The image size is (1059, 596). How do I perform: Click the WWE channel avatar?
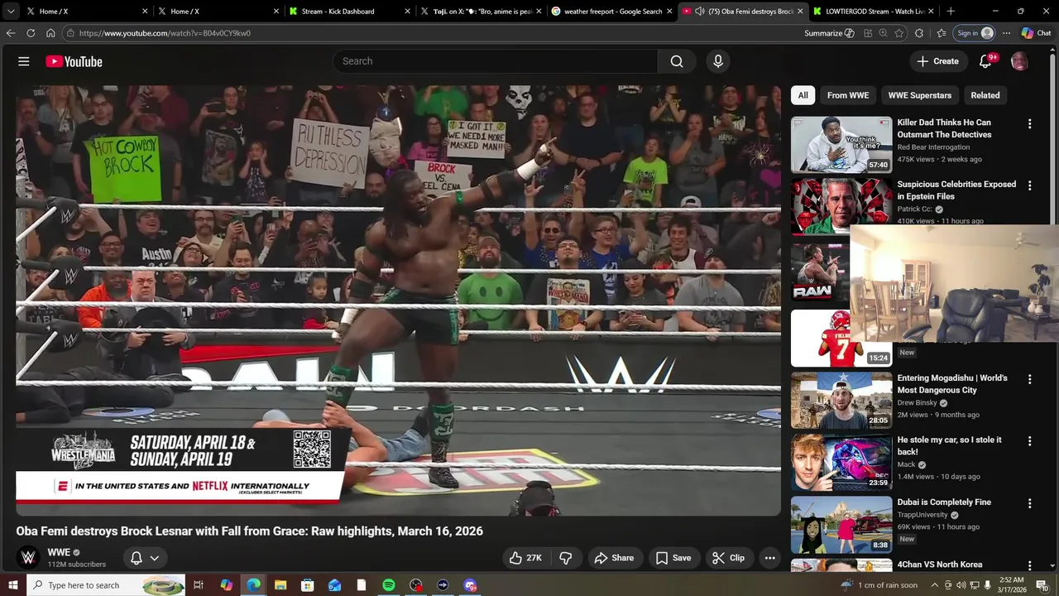click(x=28, y=558)
